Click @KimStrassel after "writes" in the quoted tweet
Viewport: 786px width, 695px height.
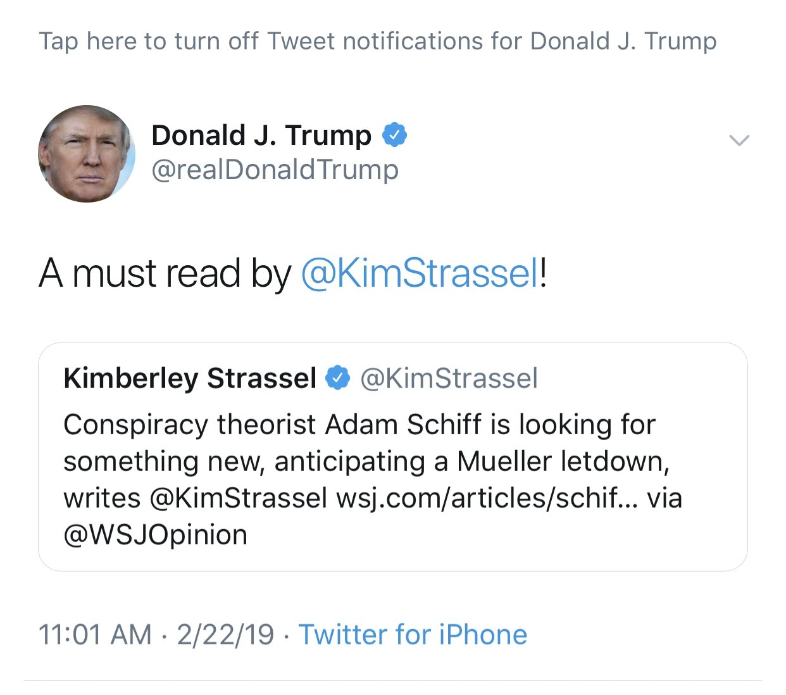click(x=239, y=498)
